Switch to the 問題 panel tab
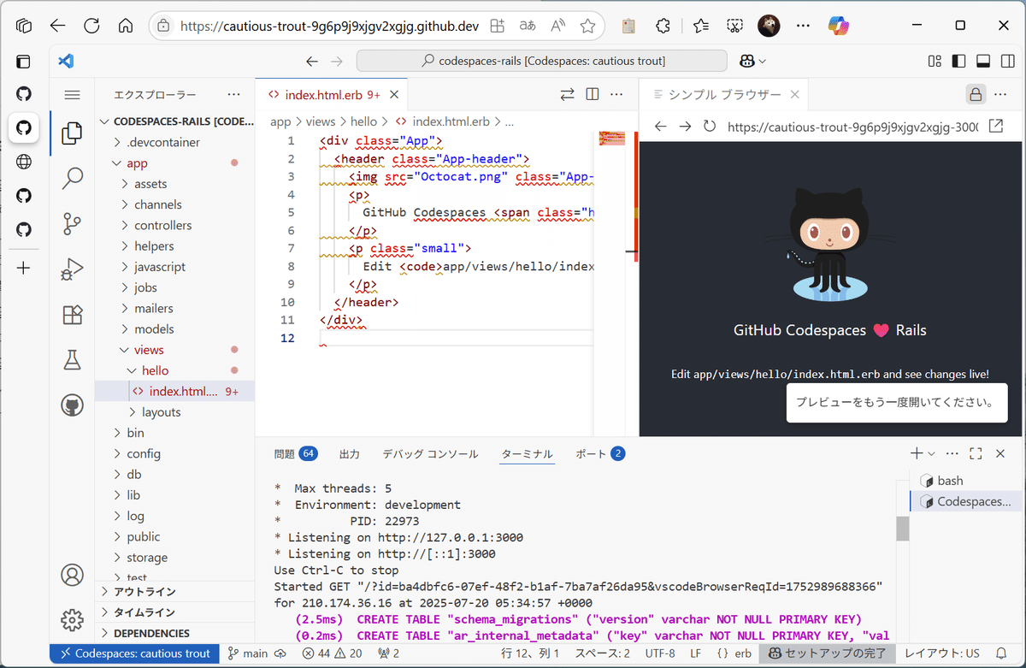Screen dimensions: 1026x668 pyautogui.click(x=296, y=453)
